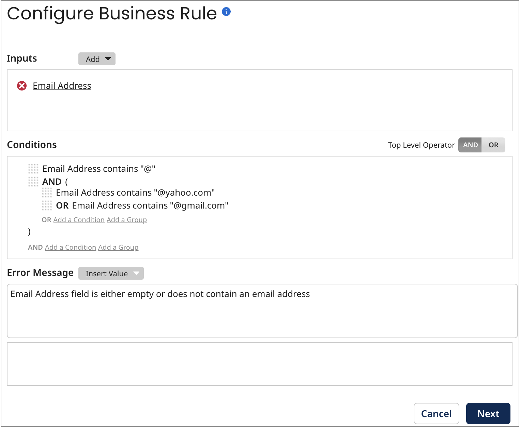The width and height of the screenshot is (520, 428).
Task: Add a Condition at the top AND level
Action: coord(70,247)
